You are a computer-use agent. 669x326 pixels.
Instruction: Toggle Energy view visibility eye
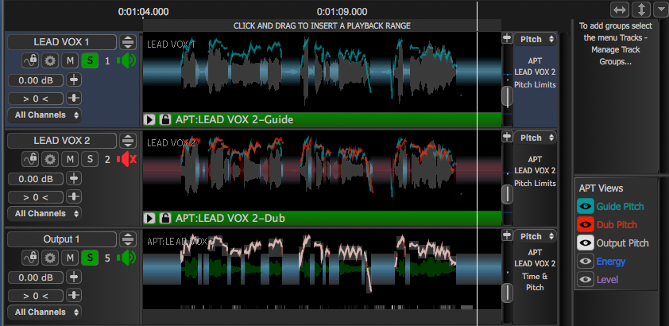pos(586,262)
